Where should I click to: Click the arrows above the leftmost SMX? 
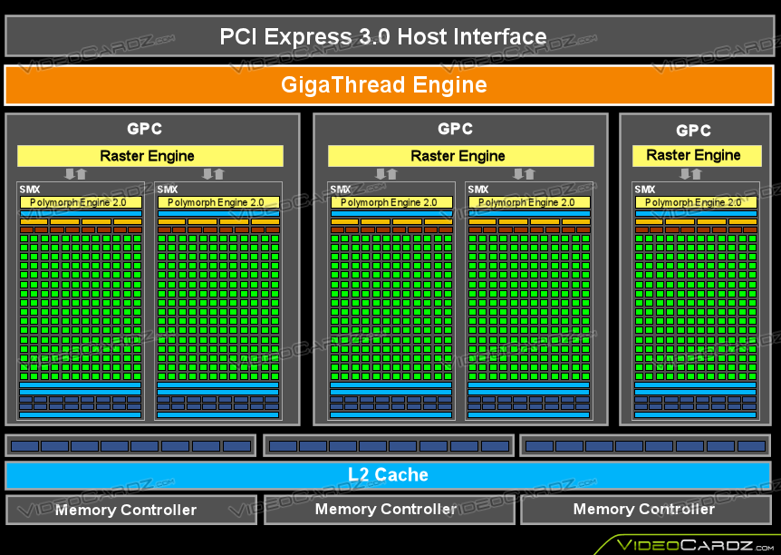75,173
